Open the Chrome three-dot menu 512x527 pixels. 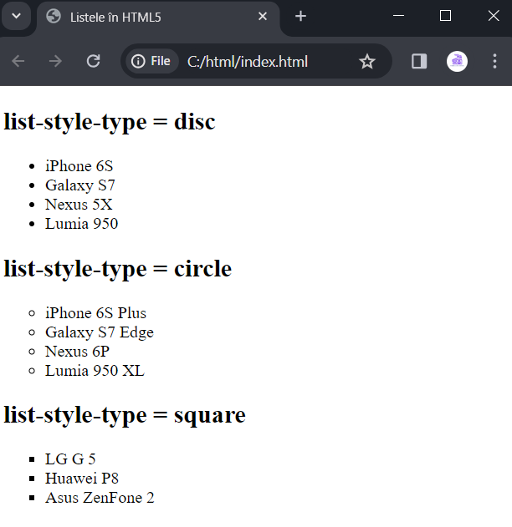click(494, 62)
